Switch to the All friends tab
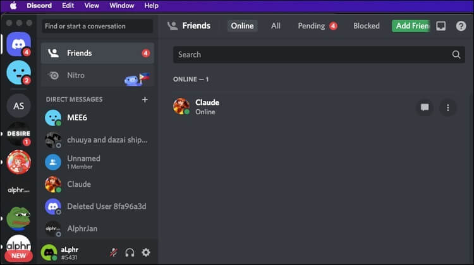The width and height of the screenshot is (474, 265). 276,26
